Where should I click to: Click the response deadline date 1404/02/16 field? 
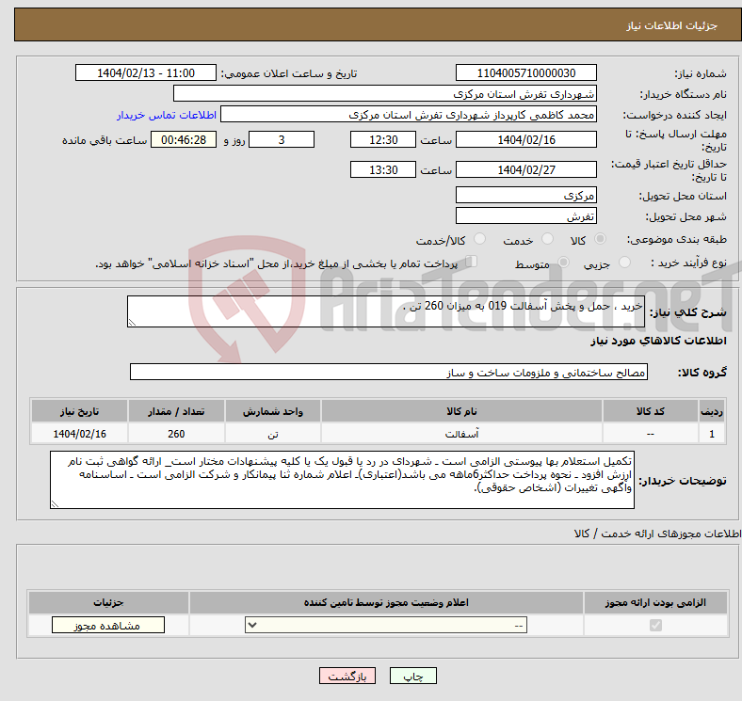(525, 139)
